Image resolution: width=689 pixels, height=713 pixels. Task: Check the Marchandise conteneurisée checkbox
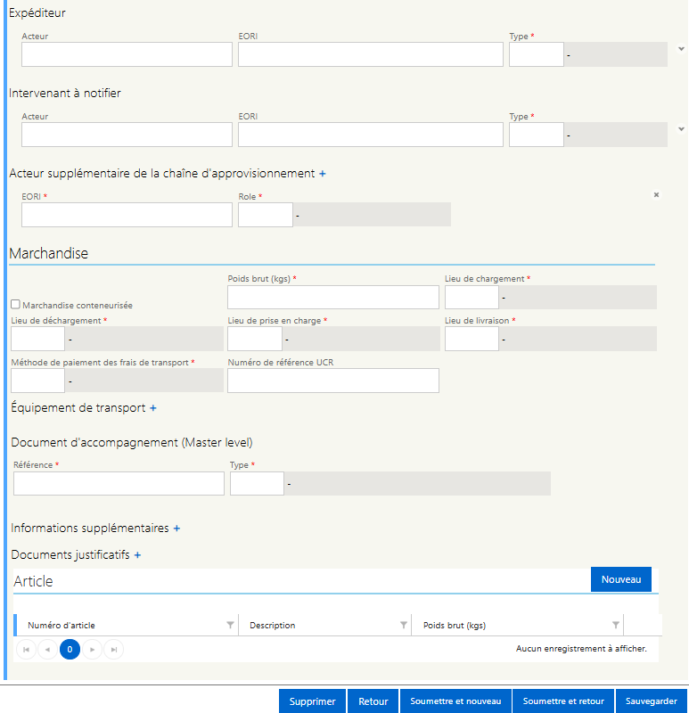(x=15, y=304)
